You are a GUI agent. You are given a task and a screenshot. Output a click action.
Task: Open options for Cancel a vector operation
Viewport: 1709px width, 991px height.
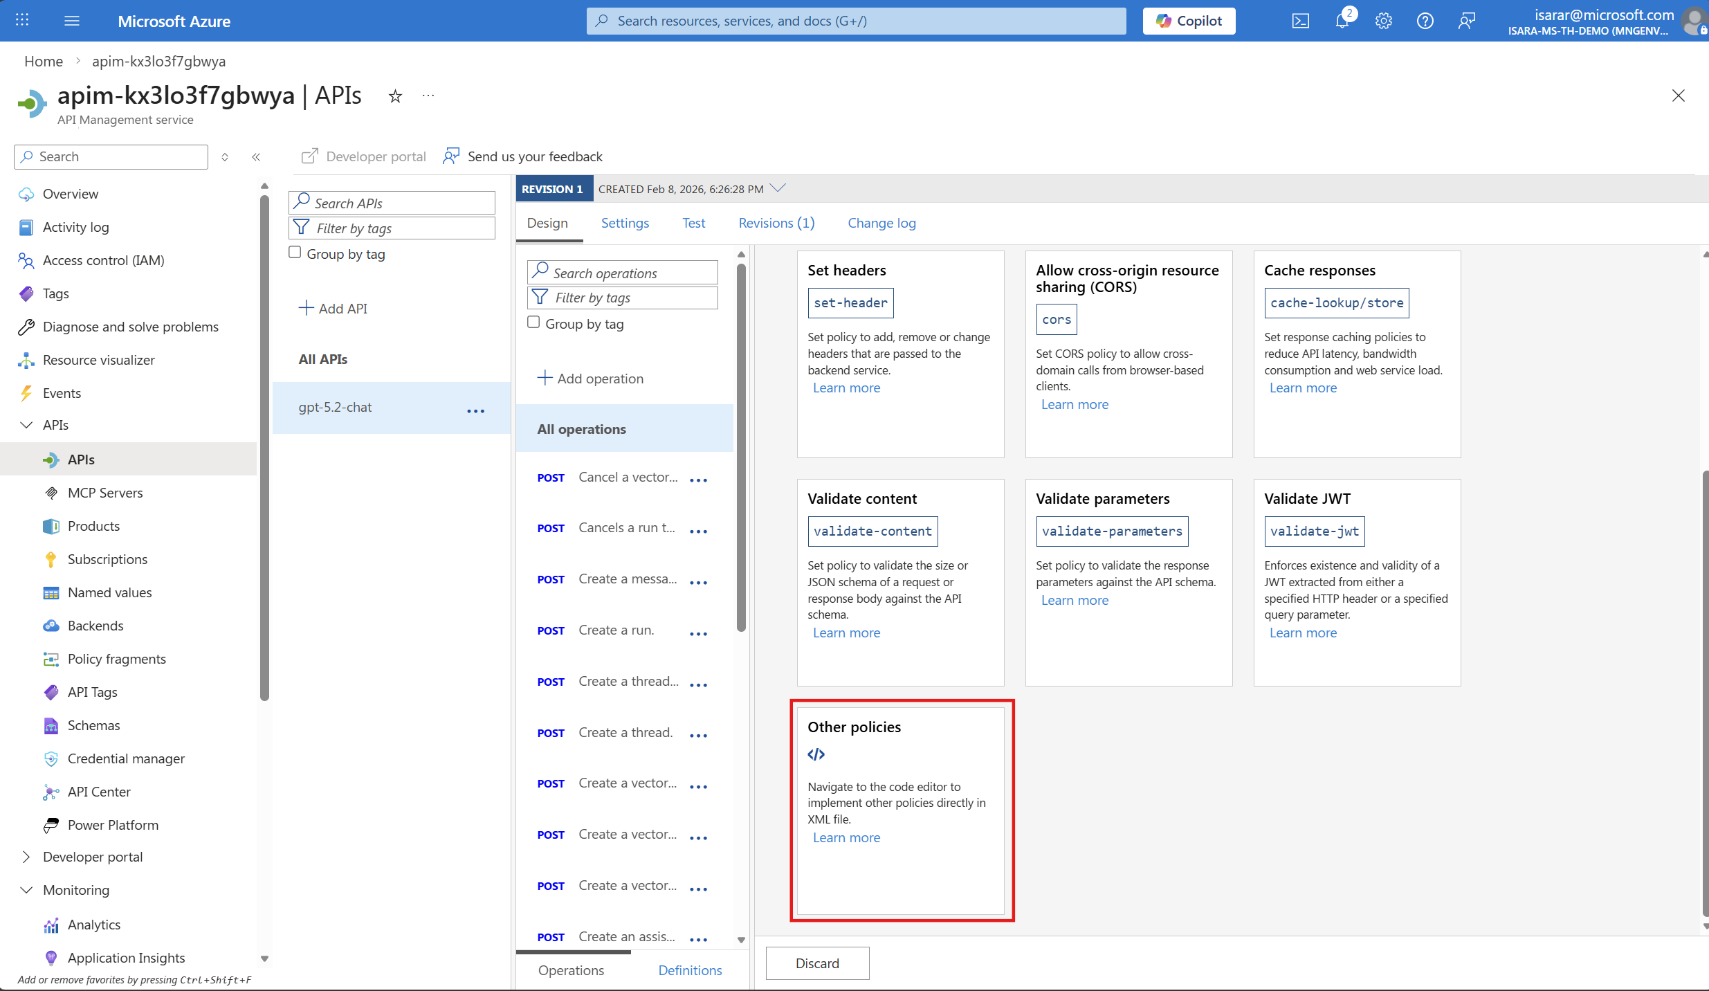[699, 480]
